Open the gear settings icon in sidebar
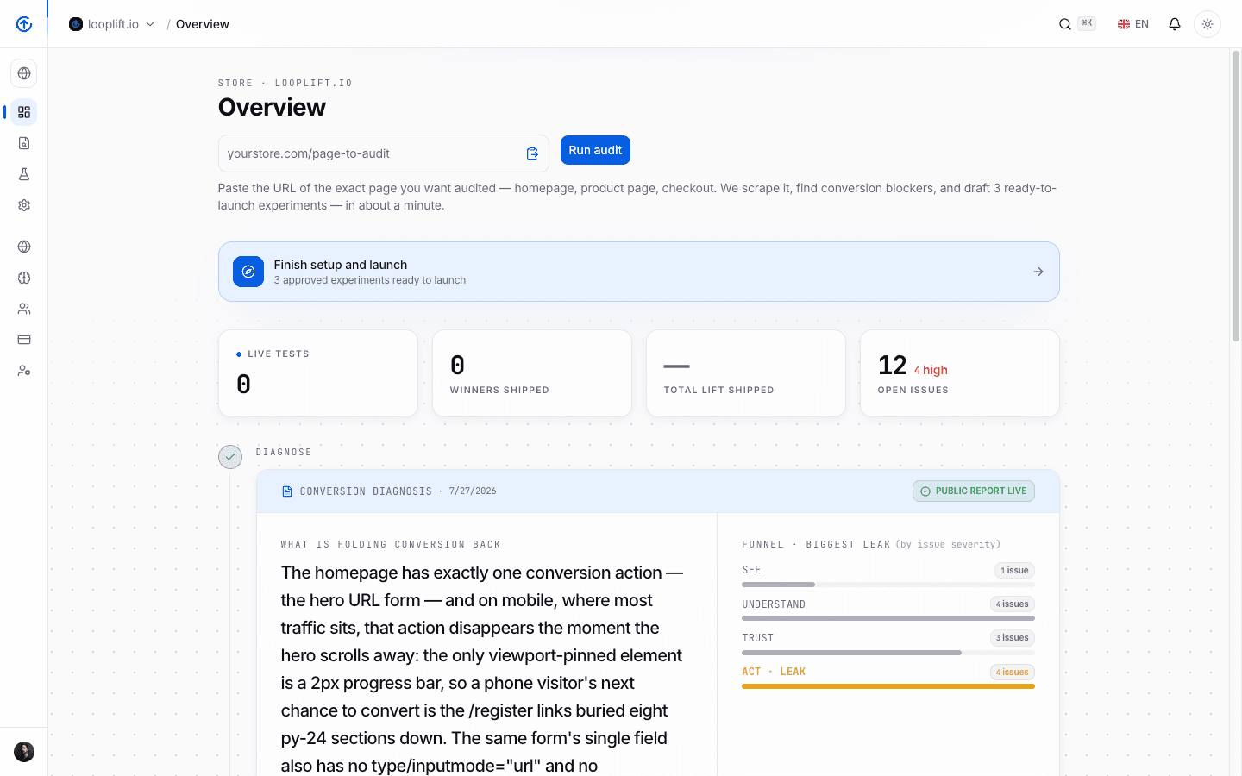 [x=24, y=205]
